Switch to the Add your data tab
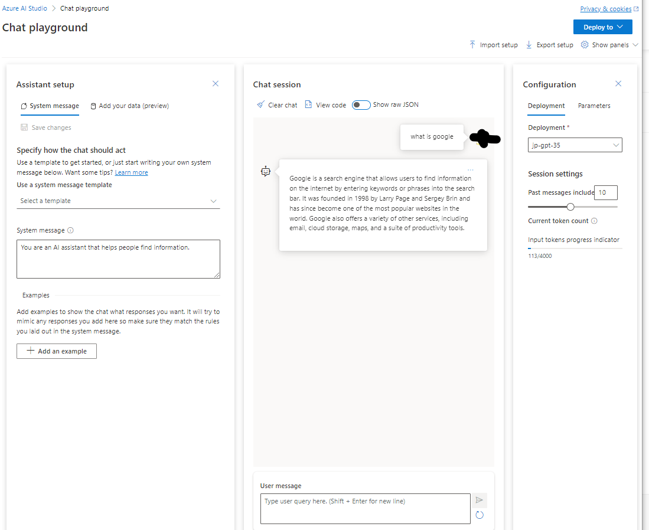This screenshot has height=530, width=649. click(129, 106)
